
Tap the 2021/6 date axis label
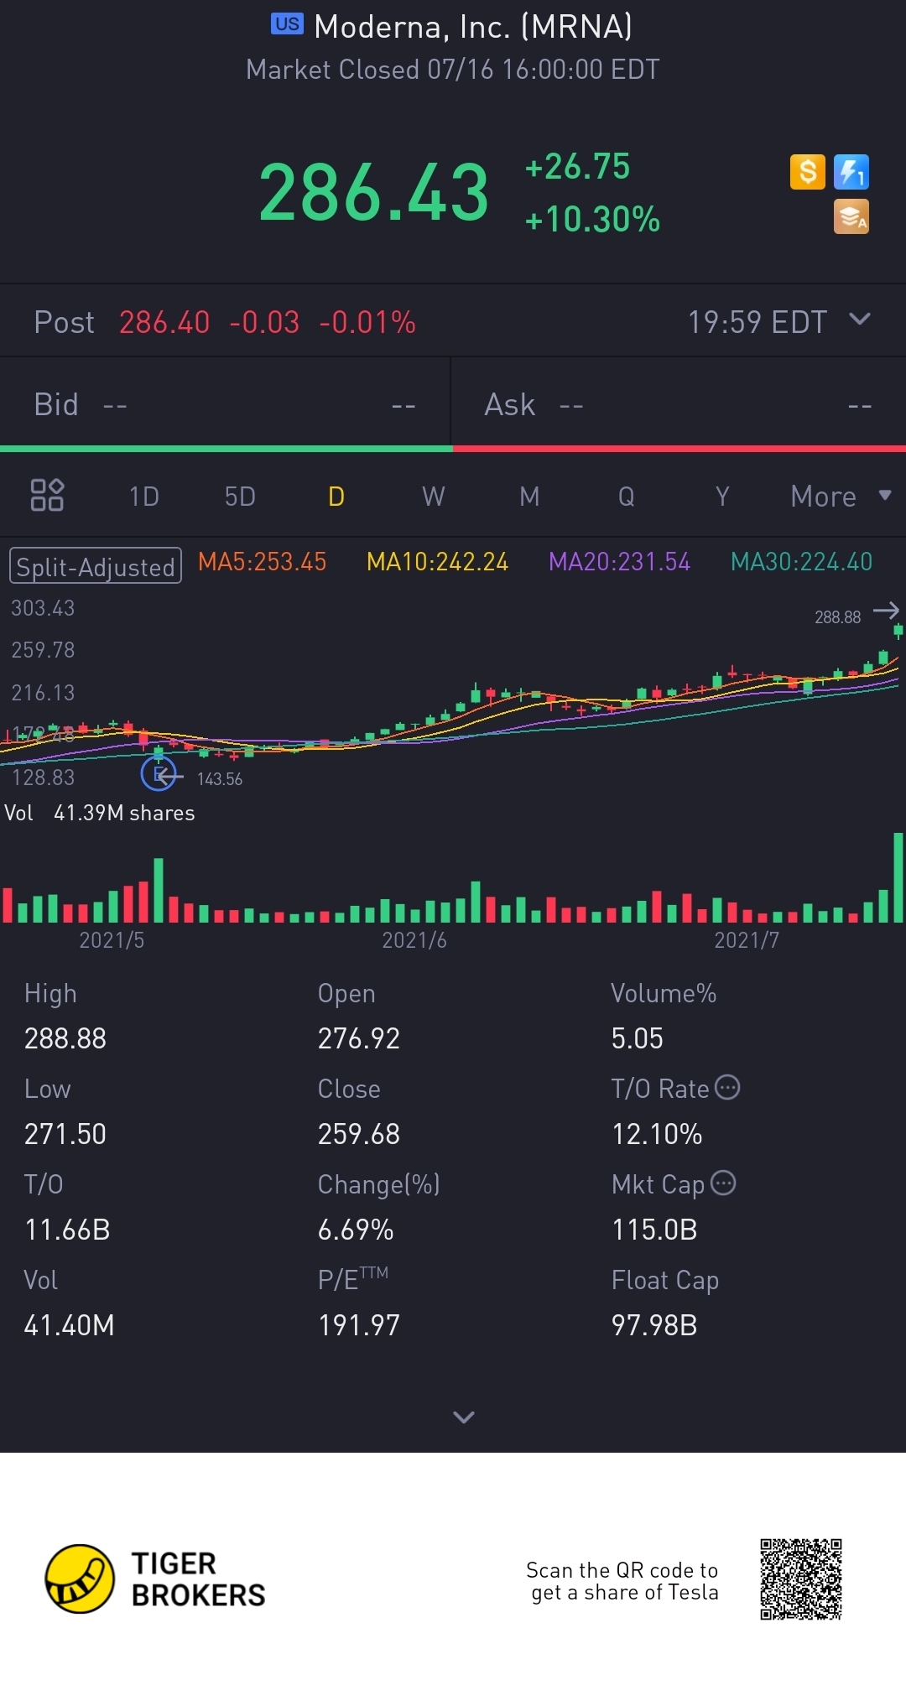pos(414,940)
